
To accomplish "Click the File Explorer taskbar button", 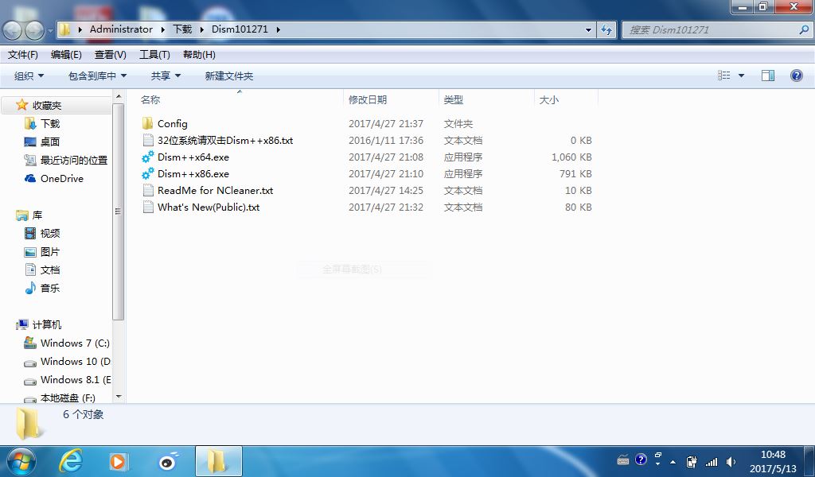I will pos(218,461).
